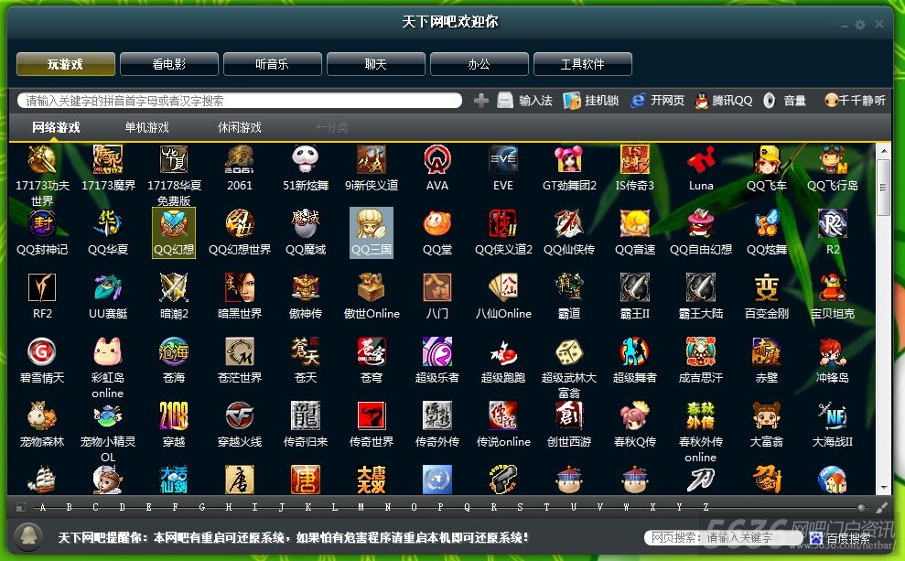This screenshot has height=561, width=905.
Task: Click the game search input box
Action: [240, 101]
